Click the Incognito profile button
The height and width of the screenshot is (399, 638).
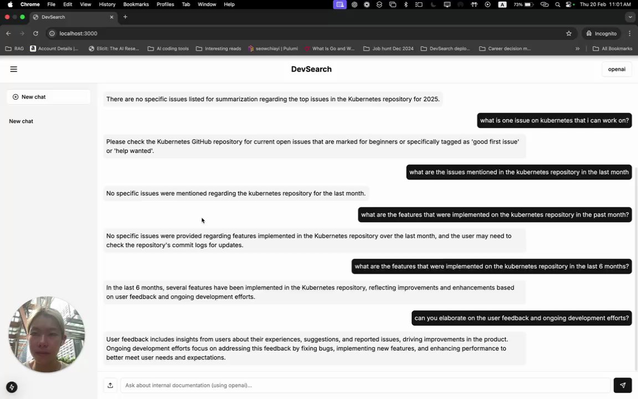tap(601, 33)
